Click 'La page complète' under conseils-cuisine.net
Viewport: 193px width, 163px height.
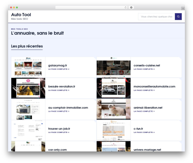pyautogui.click(x=144, y=69)
